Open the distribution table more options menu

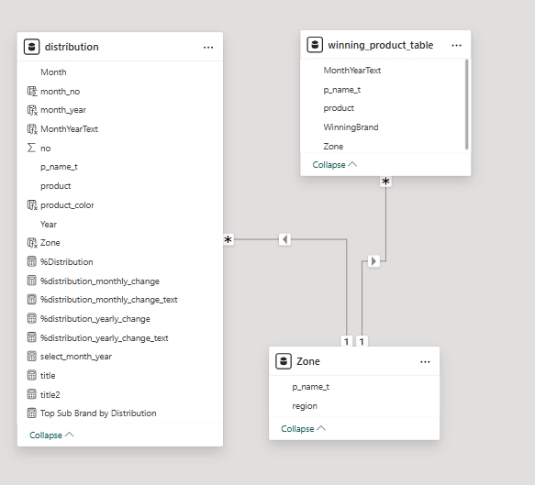click(208, 48)
